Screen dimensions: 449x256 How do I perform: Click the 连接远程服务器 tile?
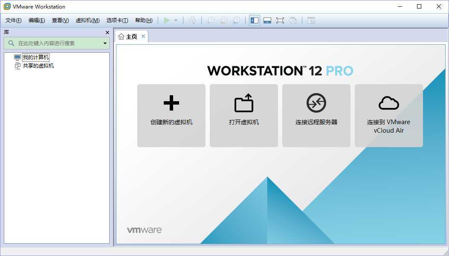coord(316,115)
